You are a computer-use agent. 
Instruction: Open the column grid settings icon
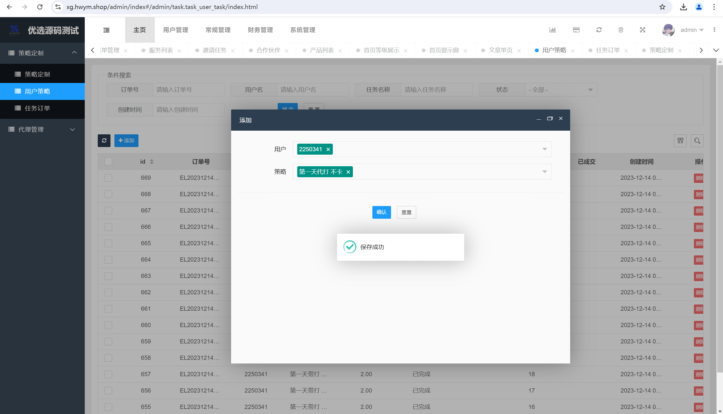(680, 141)
